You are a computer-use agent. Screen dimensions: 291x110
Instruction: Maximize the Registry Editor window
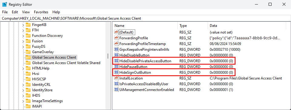click(270, 4)
